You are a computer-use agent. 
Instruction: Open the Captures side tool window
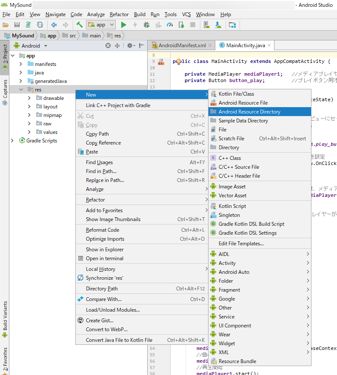click(5, 92)
